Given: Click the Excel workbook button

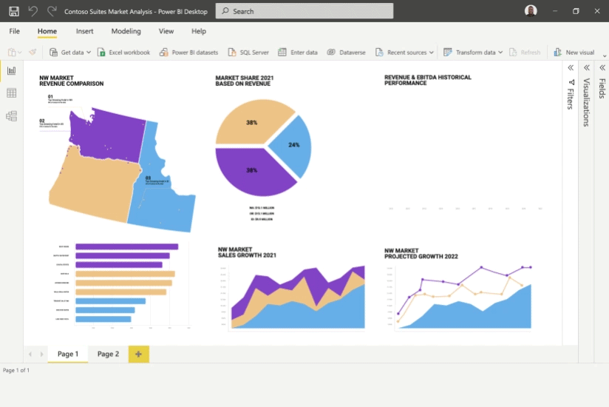Looking at the screenshot, I should click(123, 53).
